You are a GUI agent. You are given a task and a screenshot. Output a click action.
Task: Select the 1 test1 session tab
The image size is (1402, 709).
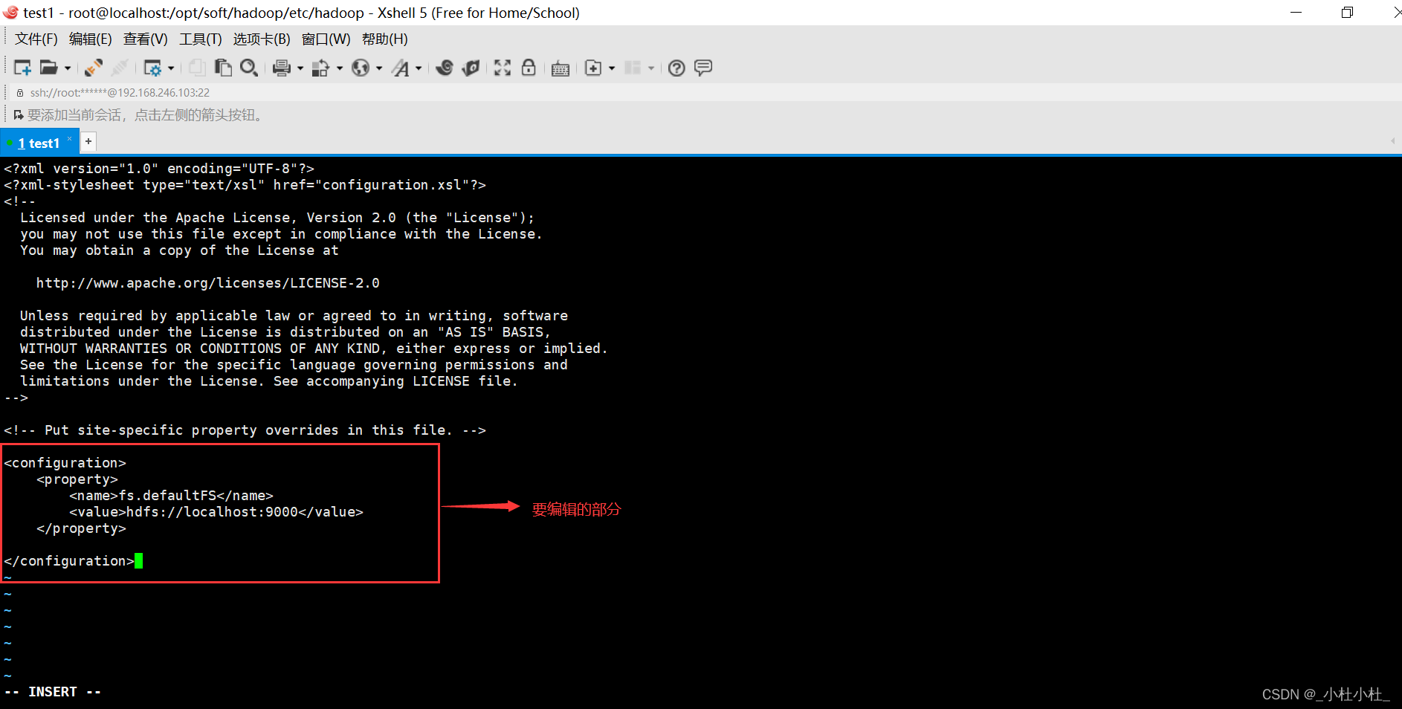point(39,143)
